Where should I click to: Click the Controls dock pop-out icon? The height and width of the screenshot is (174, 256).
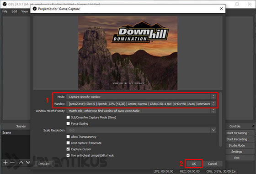pos(253,126)
